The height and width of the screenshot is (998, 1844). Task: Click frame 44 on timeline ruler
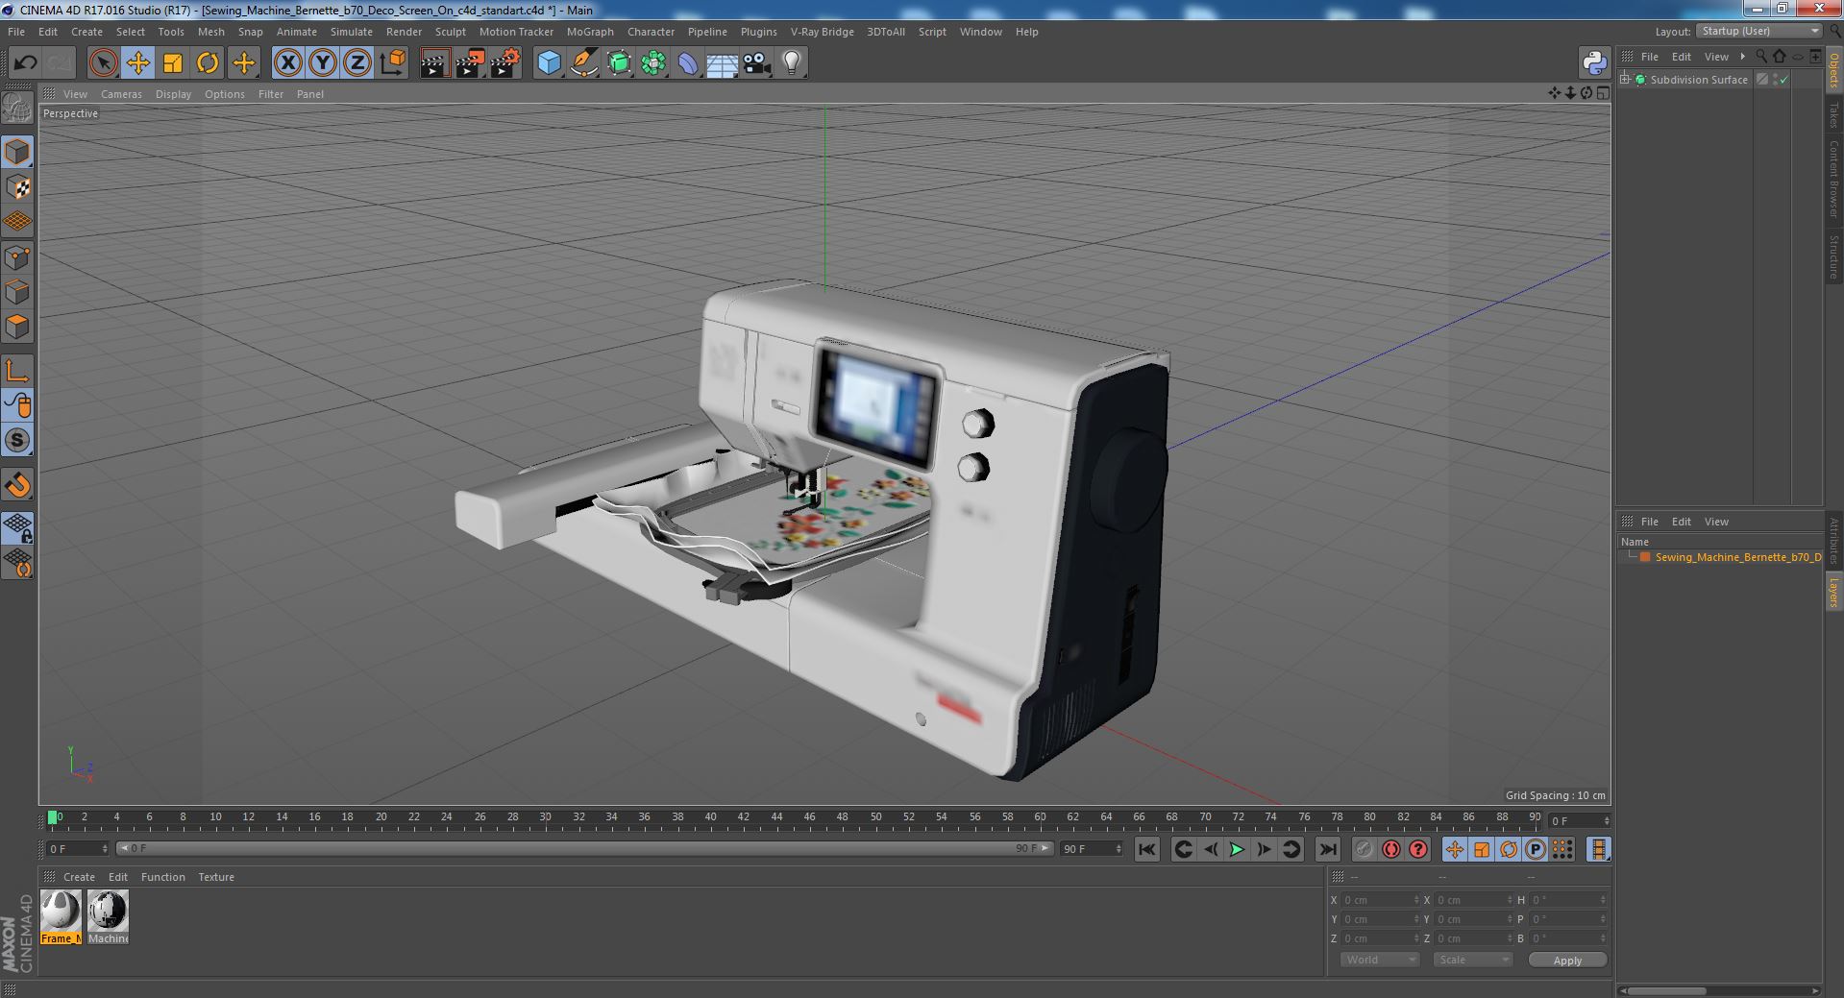coord(775,818)
